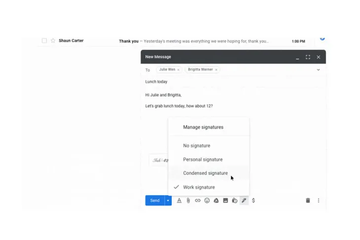The image size is (360, 240).
Task: Click the text 'Let's grab lunch today, how about 12?'
Action: tap(179, 106)
